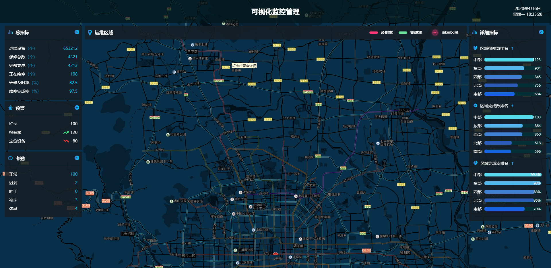Image resolution: width=551 pixels, height=268 pixels.
Task: Sort 区域报修数排名 with the arrow
Action: [512, 48]
